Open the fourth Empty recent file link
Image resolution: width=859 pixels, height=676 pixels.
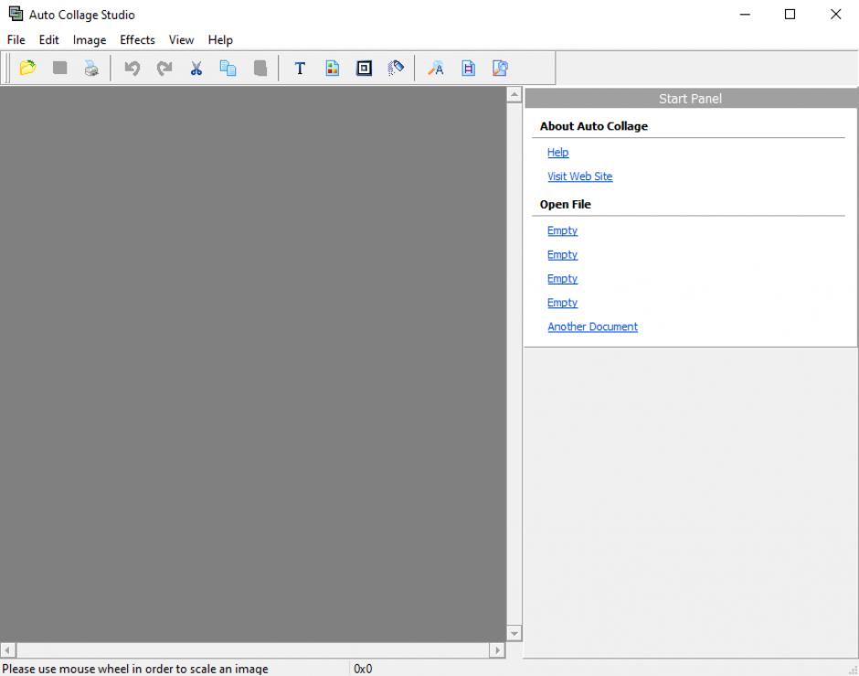click(x=562, y=303)
